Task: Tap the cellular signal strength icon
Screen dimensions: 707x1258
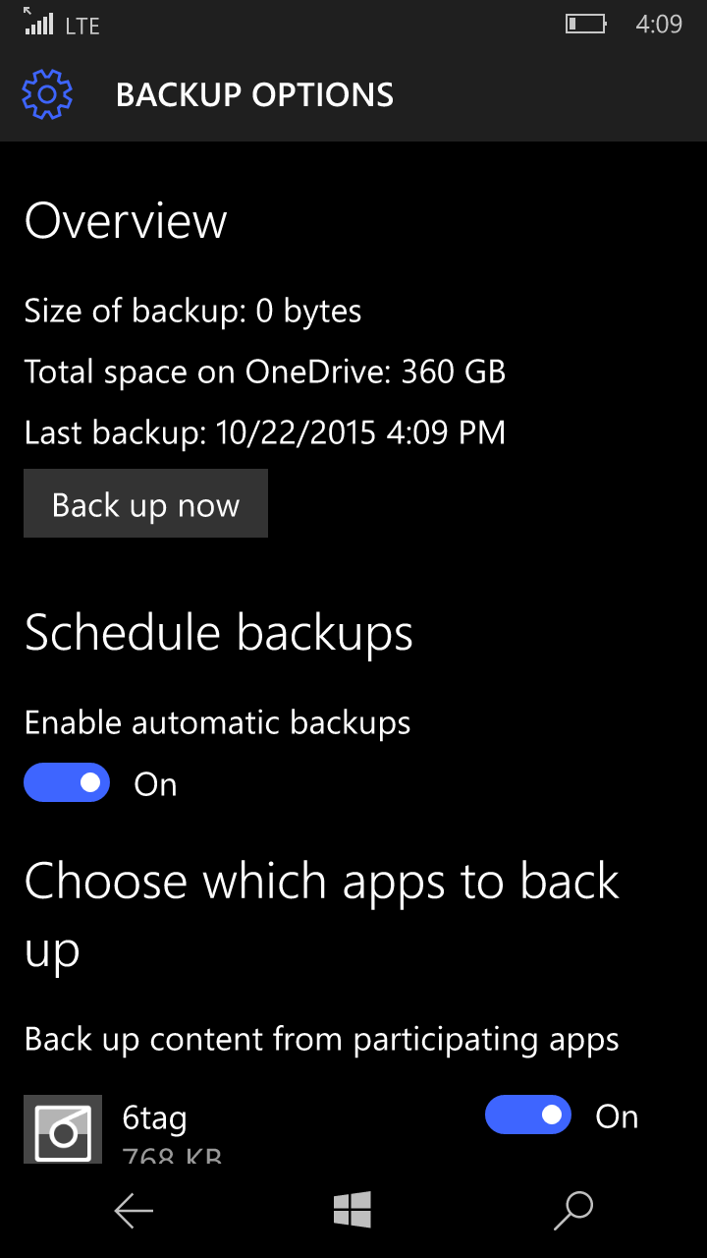Action: tap(38, 24)
